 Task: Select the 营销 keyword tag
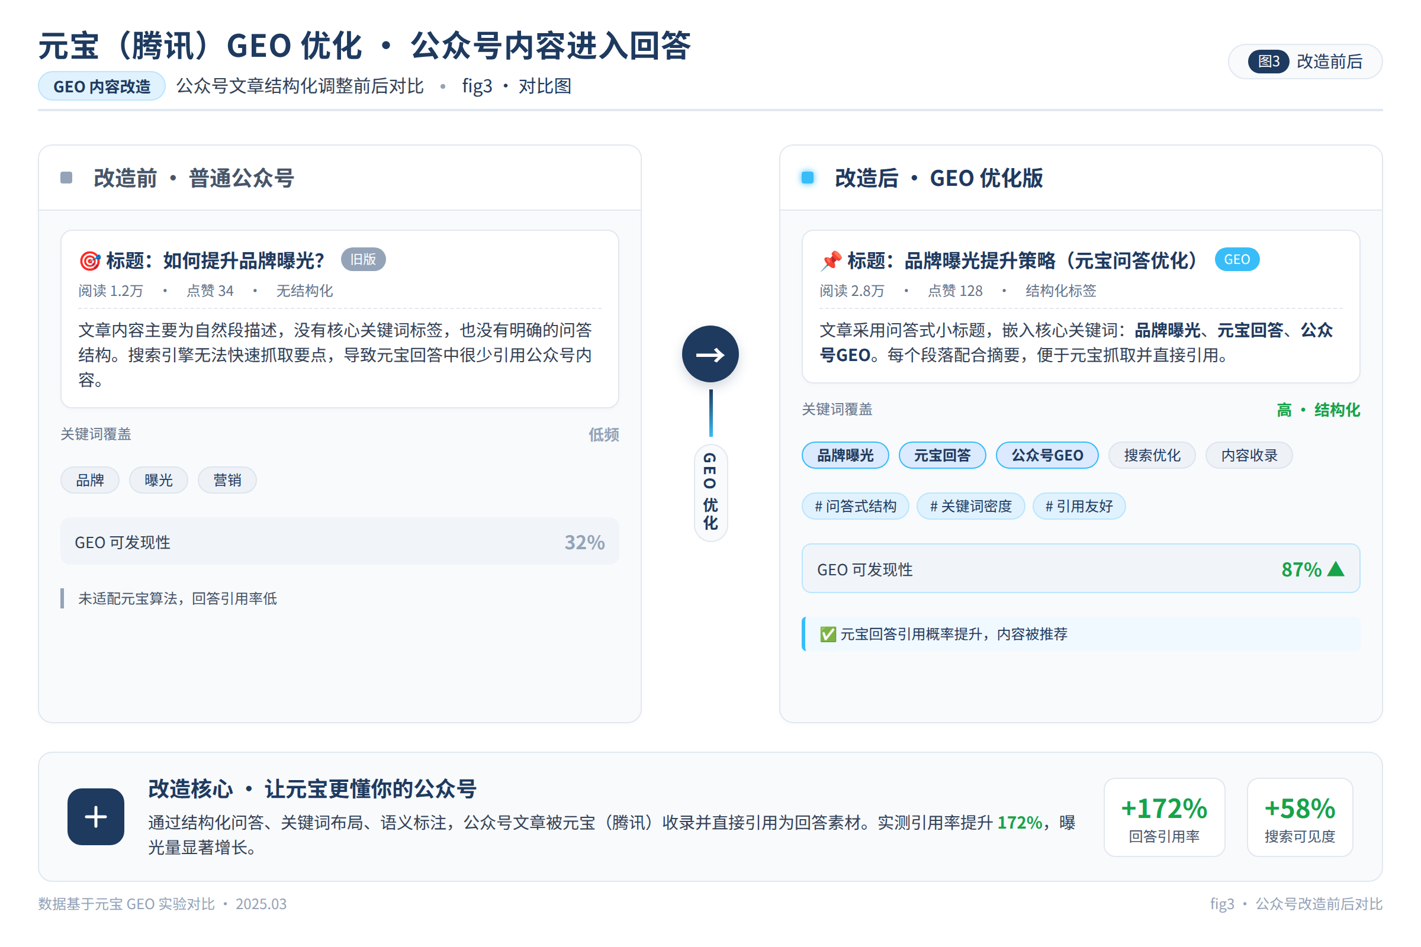pyautogui.click(x=227, y=480)
